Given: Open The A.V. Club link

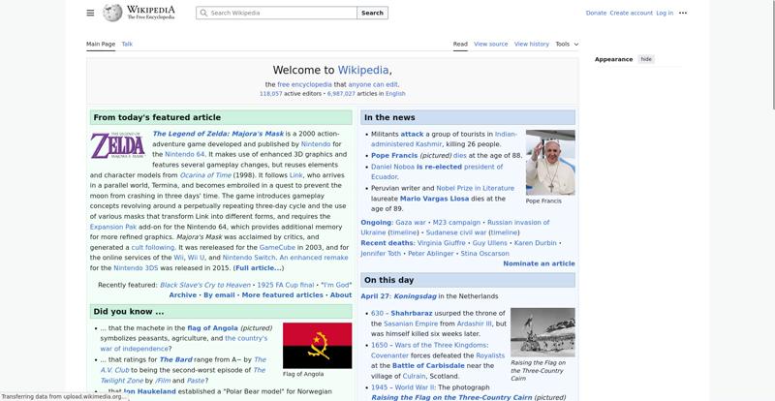Looking at the screenshot, I should click(114, 370).
